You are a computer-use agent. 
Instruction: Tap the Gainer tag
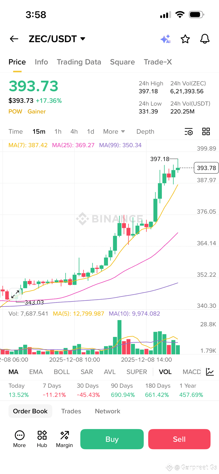37,111
